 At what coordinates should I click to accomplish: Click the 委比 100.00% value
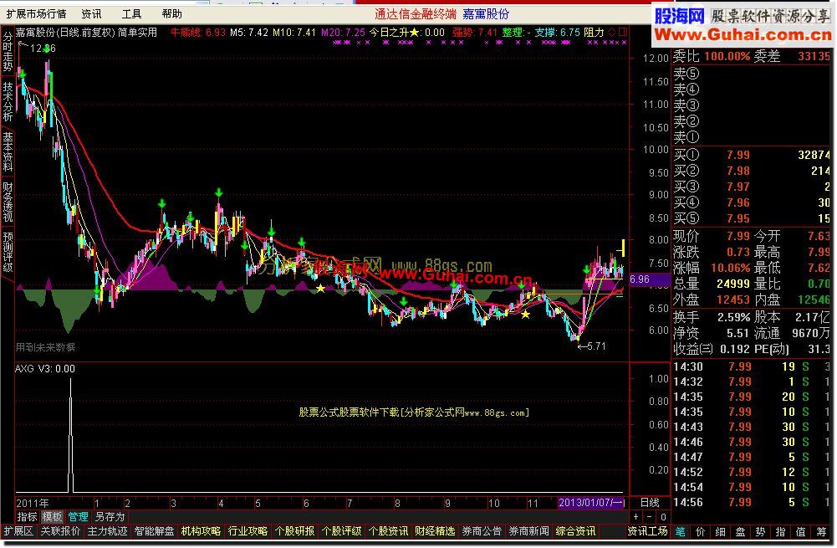(727, 56)
